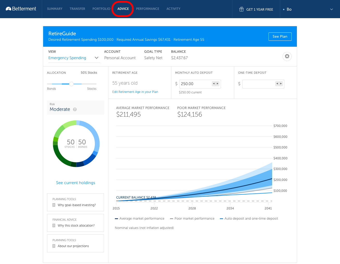
Task: Click the Bo user name
Action: 289,9
